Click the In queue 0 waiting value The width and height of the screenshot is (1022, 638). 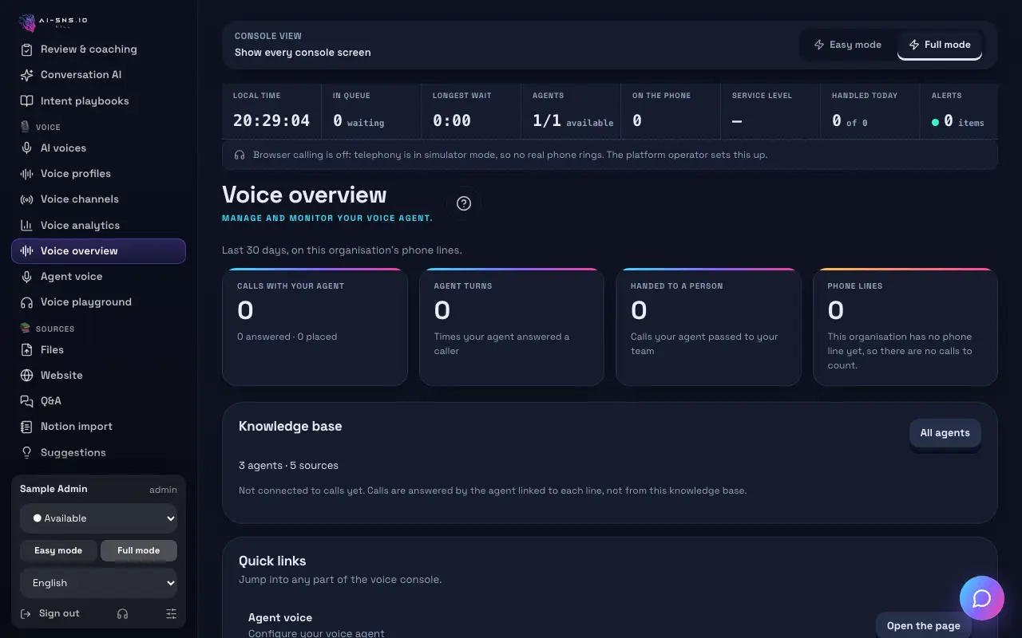coord(358,121)
